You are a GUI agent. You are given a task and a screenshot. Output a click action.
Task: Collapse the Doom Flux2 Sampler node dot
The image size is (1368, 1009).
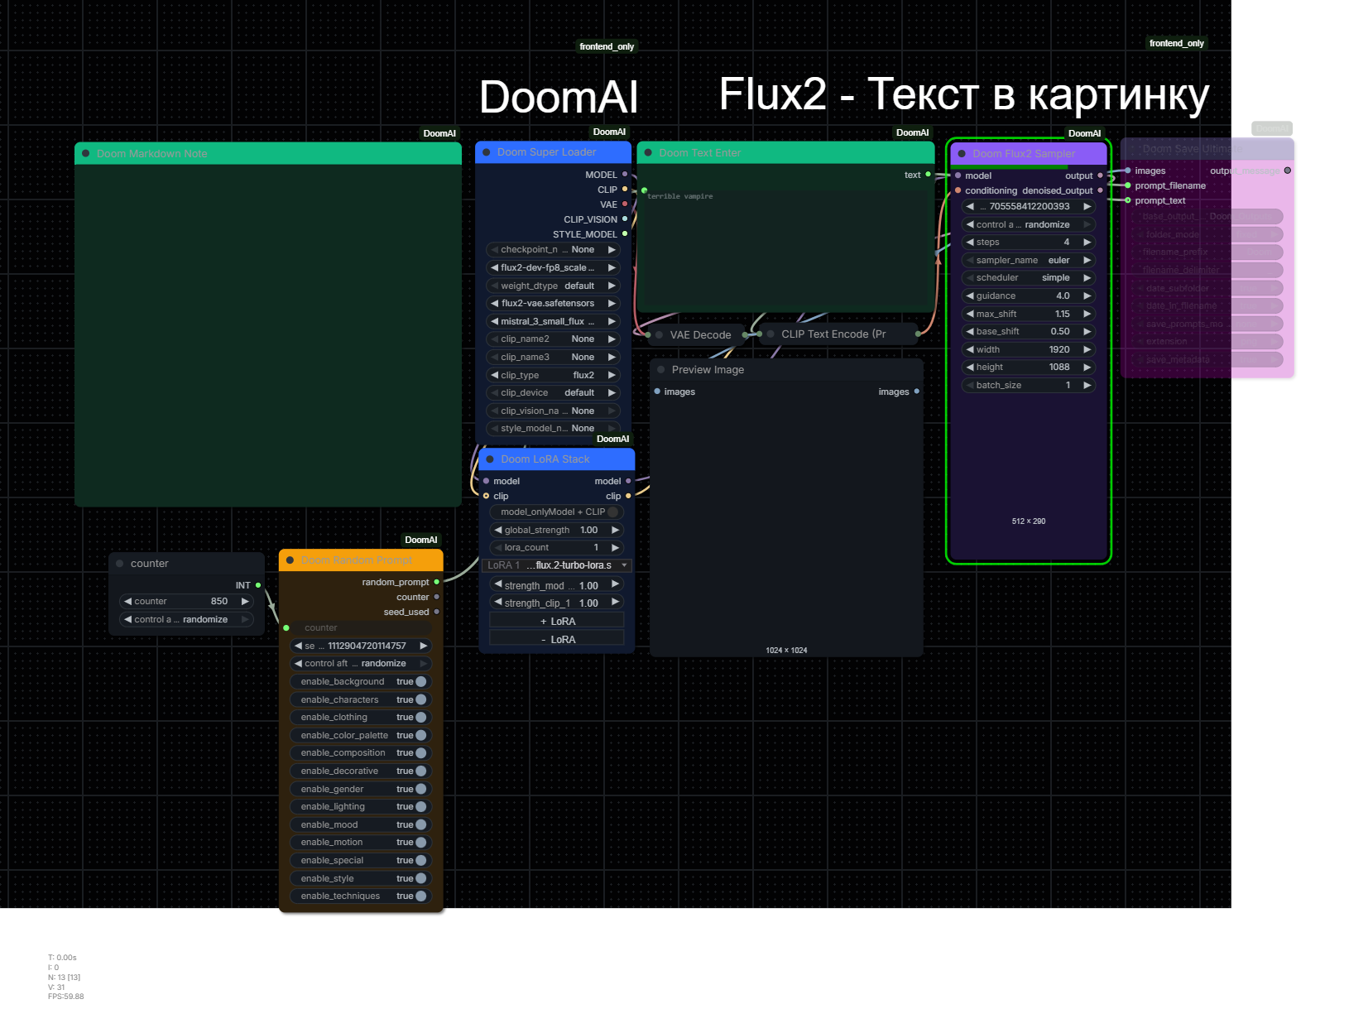coord(962,154)
